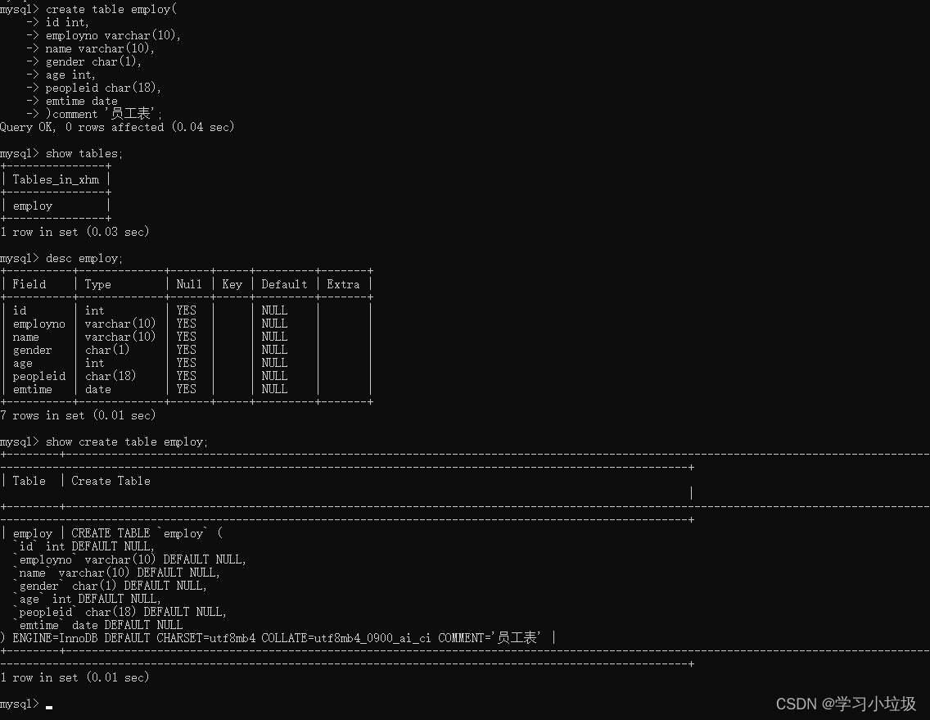
Task: Click the Null column header
Action: click(x=188, y=283)
